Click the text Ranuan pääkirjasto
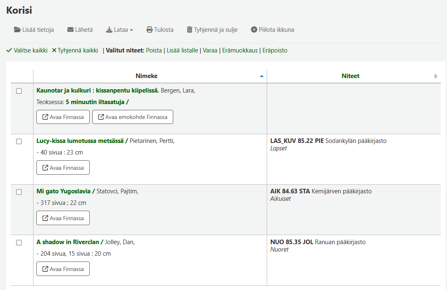447x290 pixels. [340, 242]
